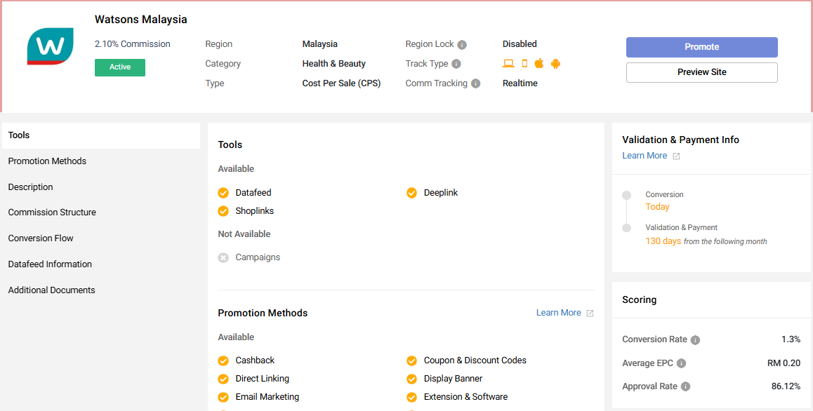Go to Commission Structure section
Viewport: 813px width, 411px height.
pyautogui.click(x=52, y=213)
